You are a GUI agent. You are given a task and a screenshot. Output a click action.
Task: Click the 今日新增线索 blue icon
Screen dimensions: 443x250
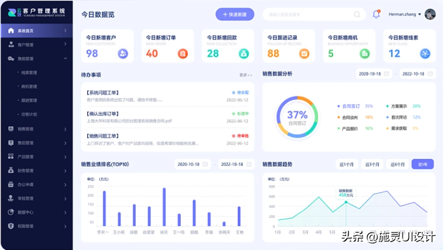tap(425, 54)
